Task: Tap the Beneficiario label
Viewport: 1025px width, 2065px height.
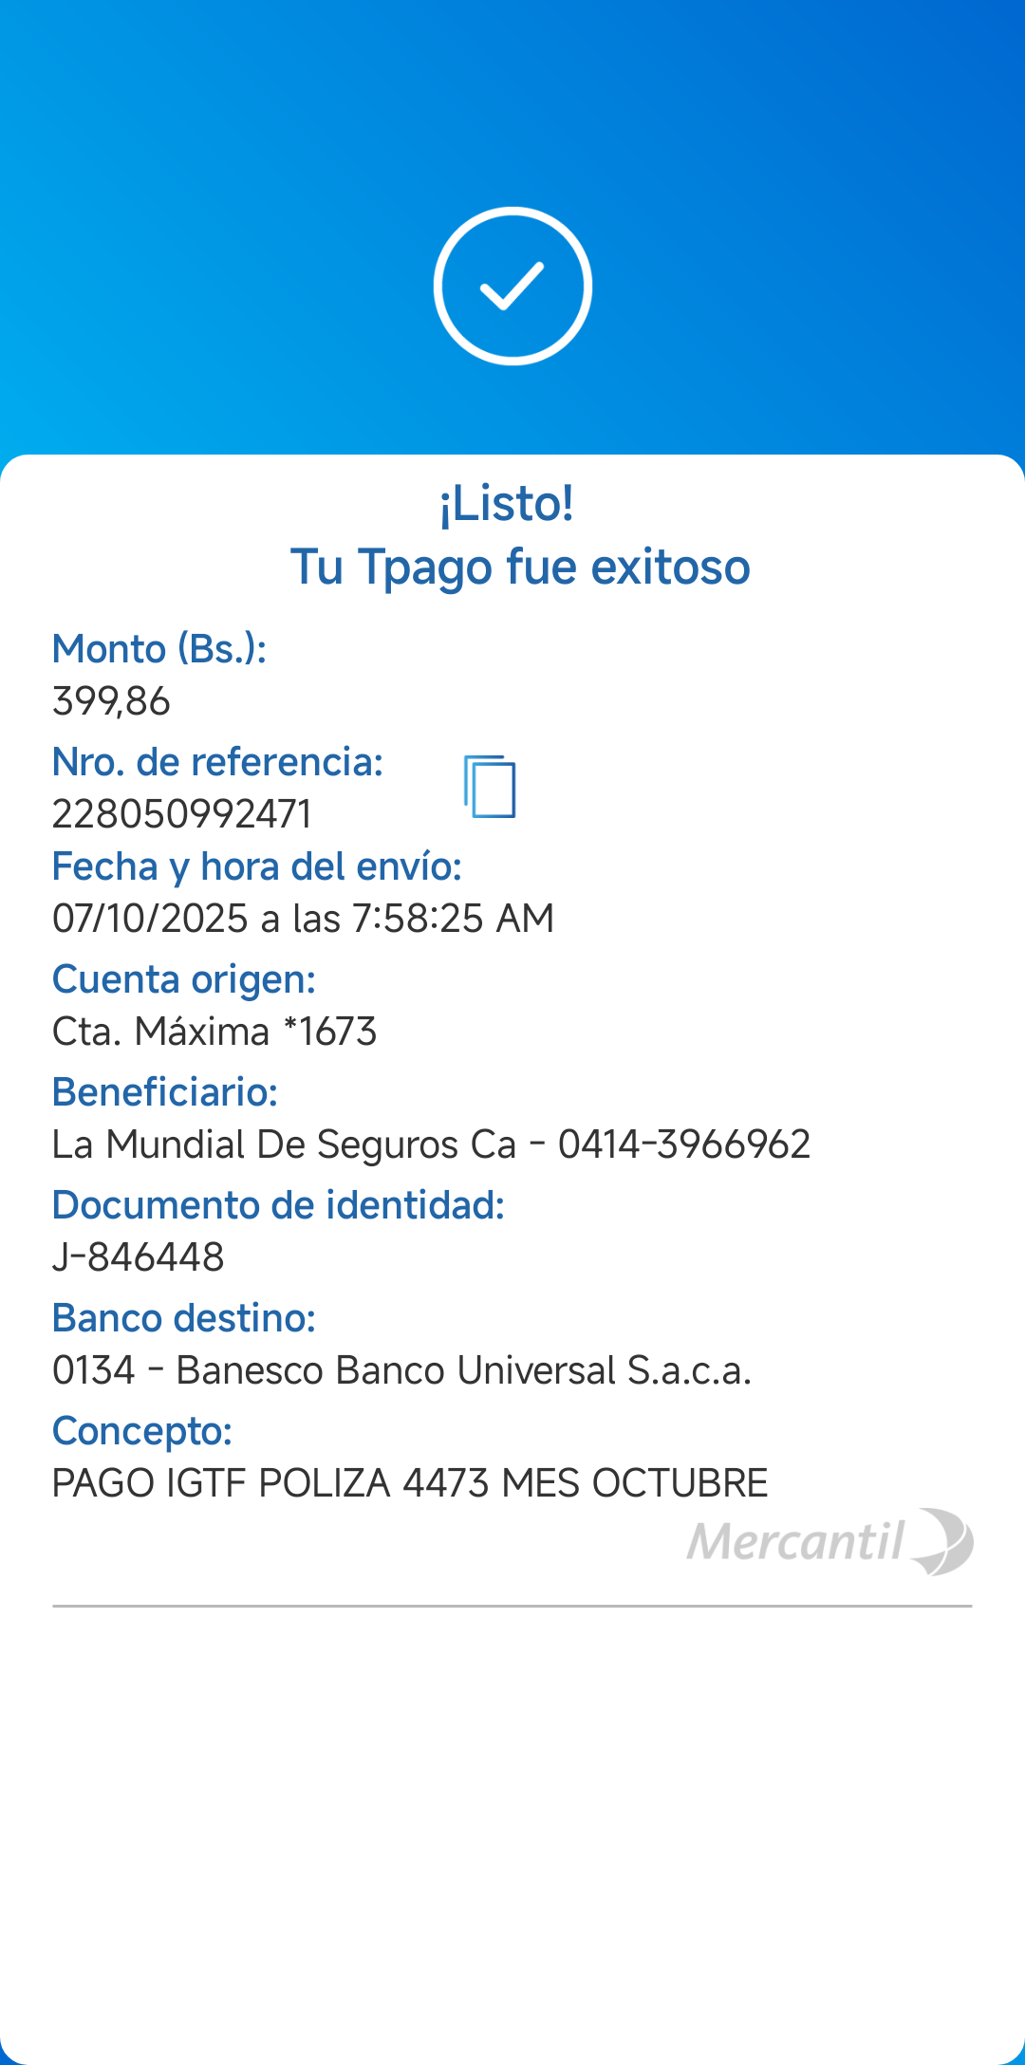Action: [164, 1092]
